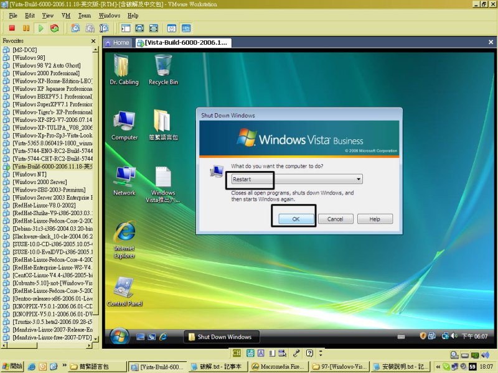Switch to the Home tab
Screen dimensions: 498x373
pos(118,42)
